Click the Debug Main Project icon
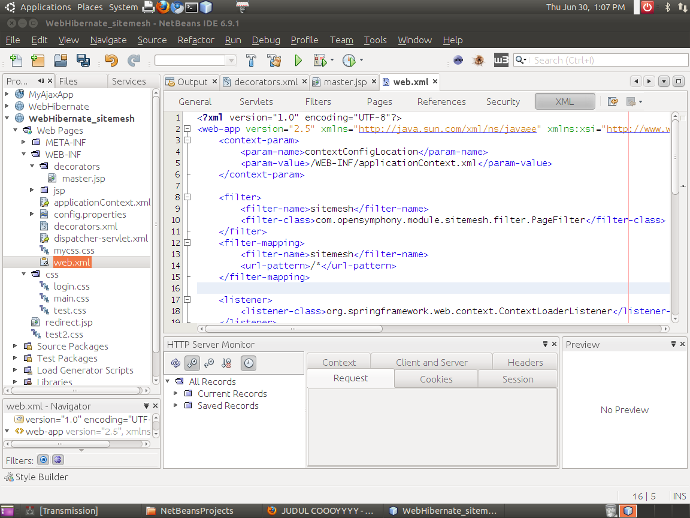Viewport: 690px width, 518px height. coord(320,61)
